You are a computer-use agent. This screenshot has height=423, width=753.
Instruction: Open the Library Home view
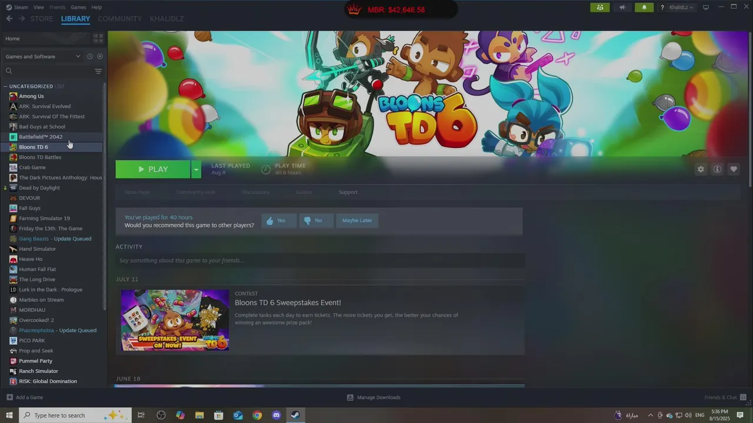(46, 38)
